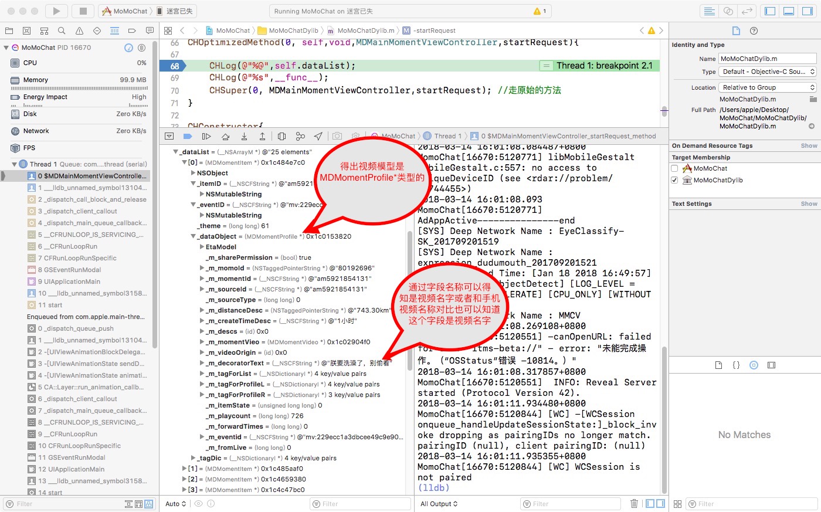
Task: Click the related items grid icon in jump bar
Action: tap(168, 30)
